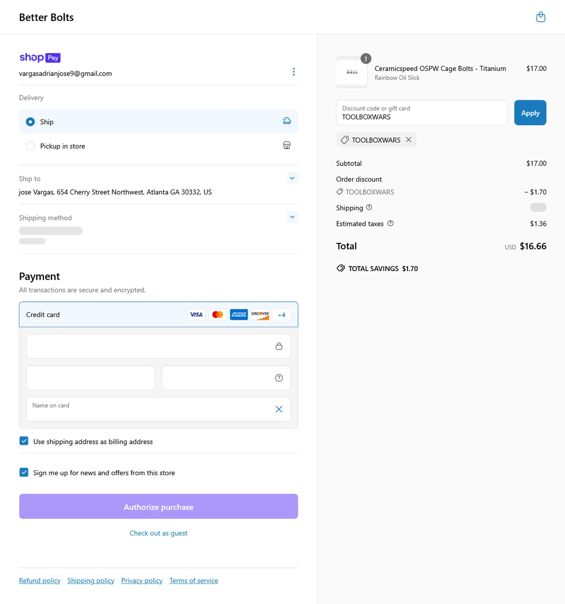Viewport: 565px width, 604px height.
Task: Focus the discount code input field
Action: 422,113
